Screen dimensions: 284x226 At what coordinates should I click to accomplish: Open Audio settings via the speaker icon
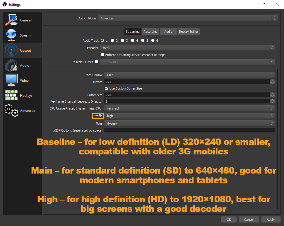click(x=11, y=65)
